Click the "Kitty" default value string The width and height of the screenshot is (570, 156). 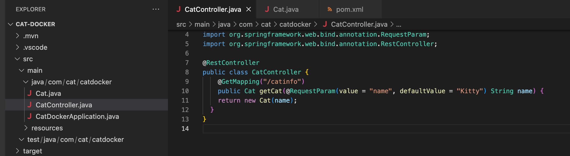click(470, 91)
